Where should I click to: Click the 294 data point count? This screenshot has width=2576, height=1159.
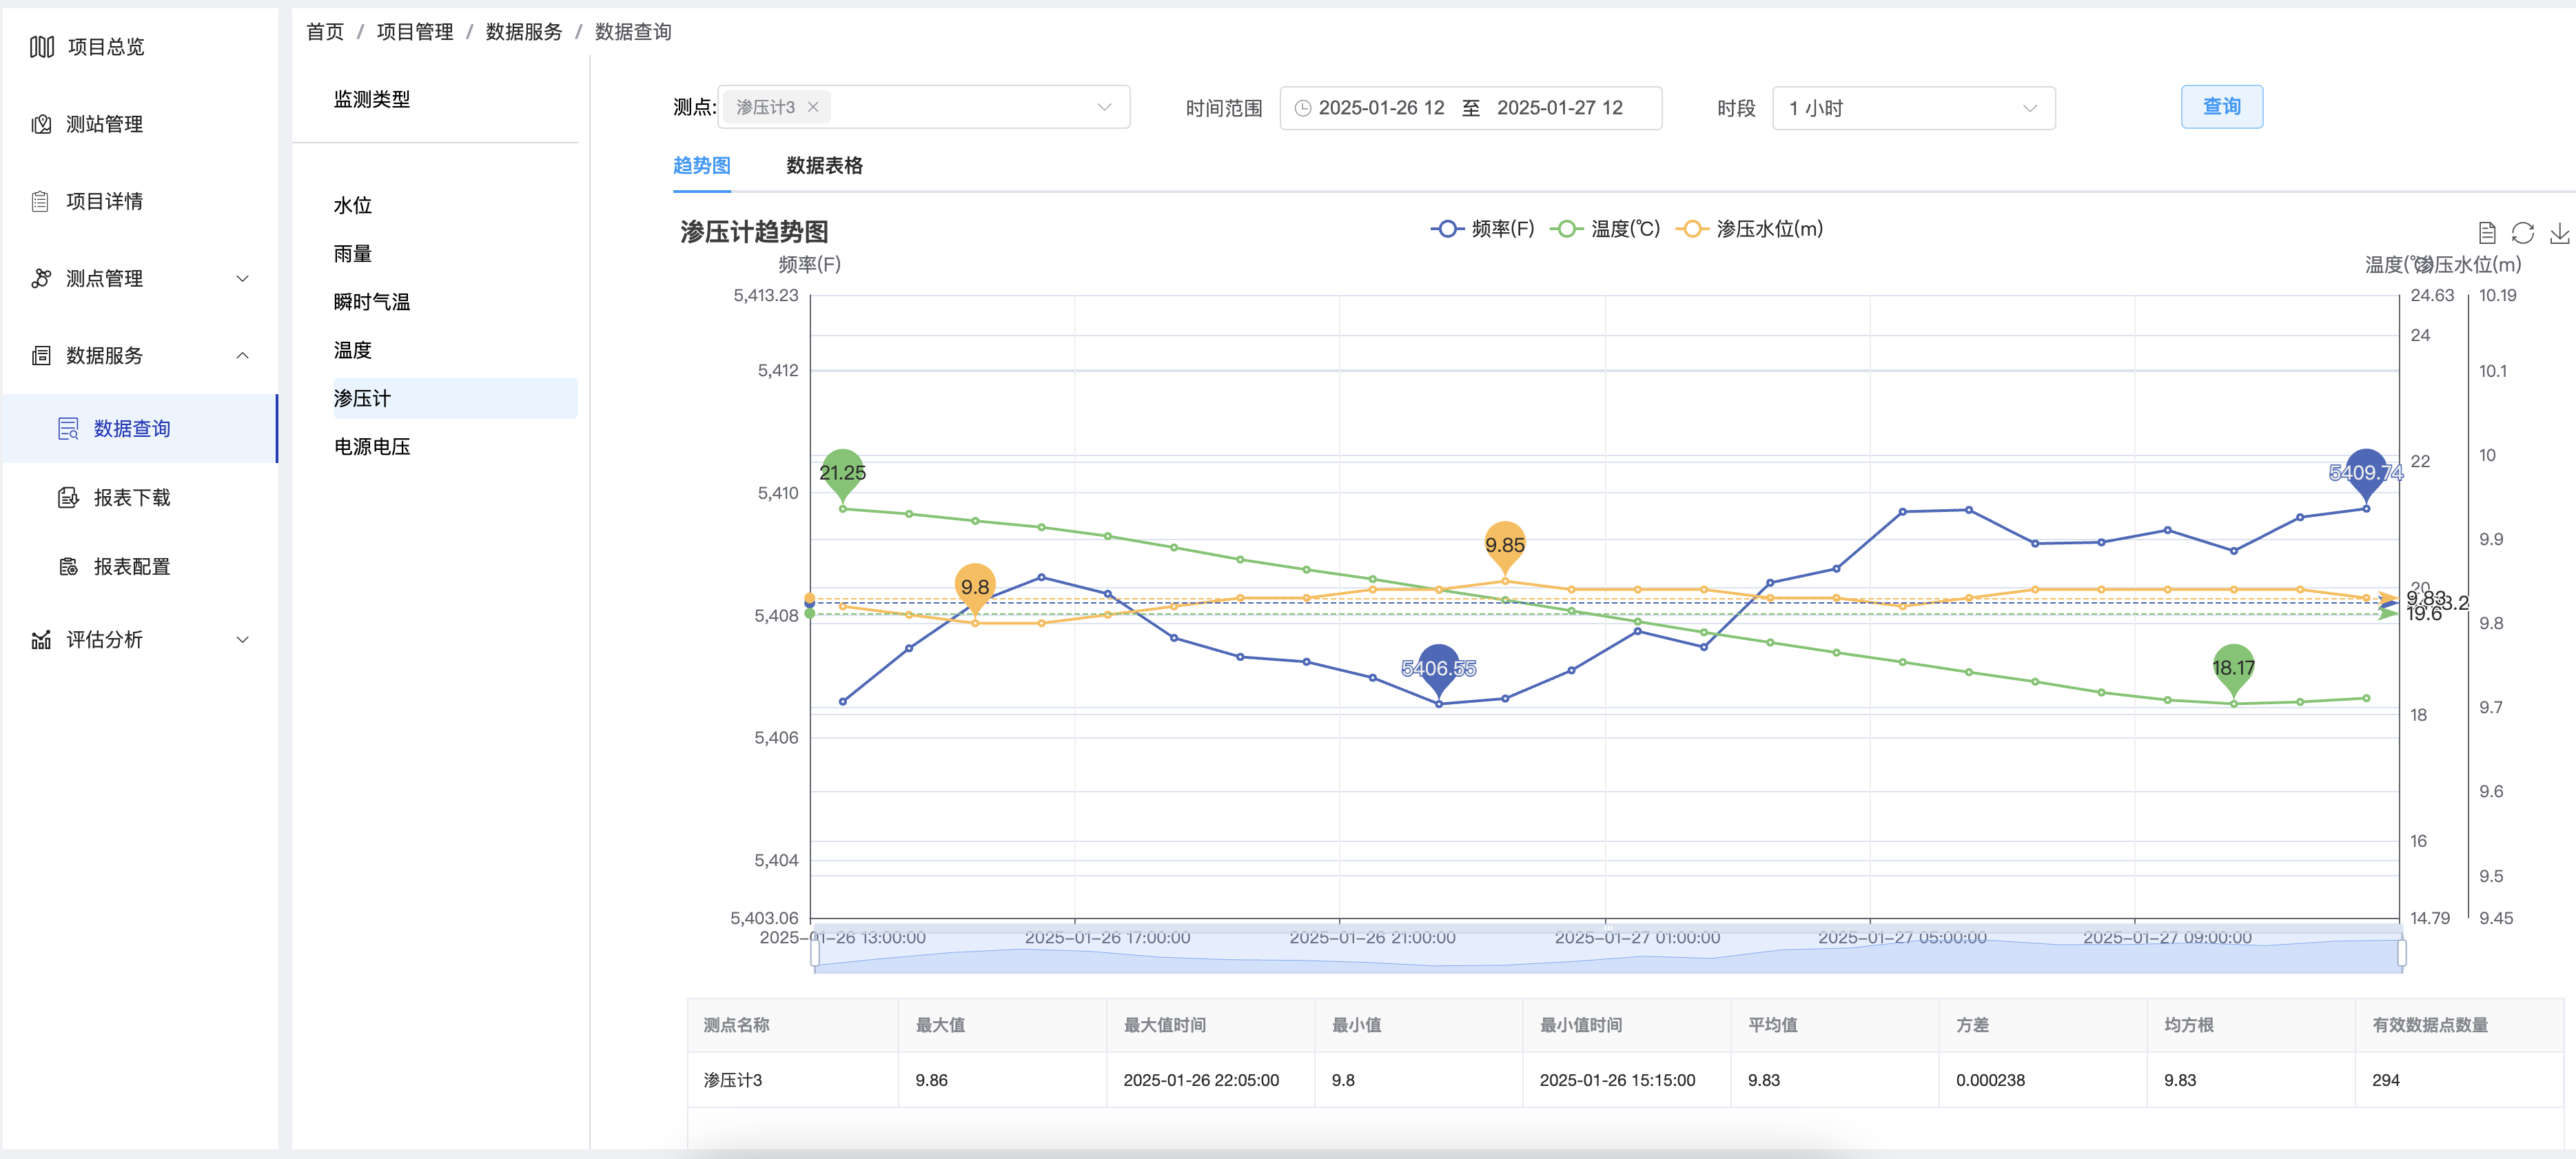pos(2385,1081)
